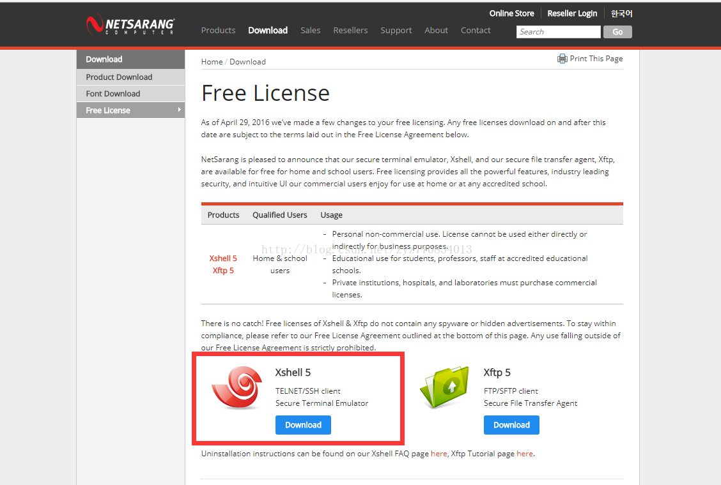Open the Reseller Login link
This screenshot has width=721, height=485.
tap(572, 13)
